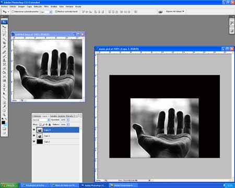Click the Capa 2 black layer thumbnail
This screenshot has height=188, width=235.
pos(40,142)
